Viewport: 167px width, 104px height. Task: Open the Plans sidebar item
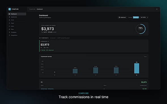click(x=17, y=29)
